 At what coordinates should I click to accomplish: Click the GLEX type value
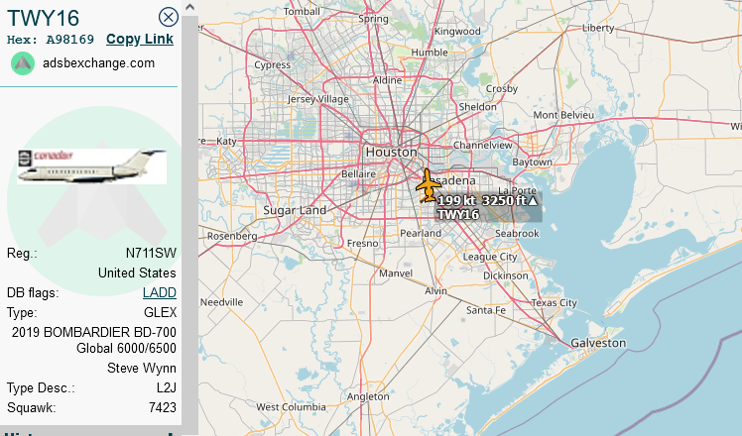(x=161, y=312)
